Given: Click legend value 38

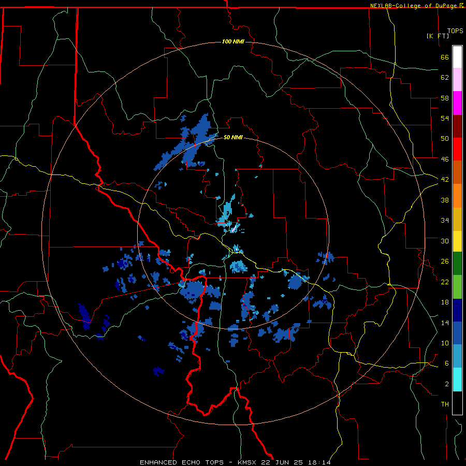Looking at the screenshot, I should [445, 200].
